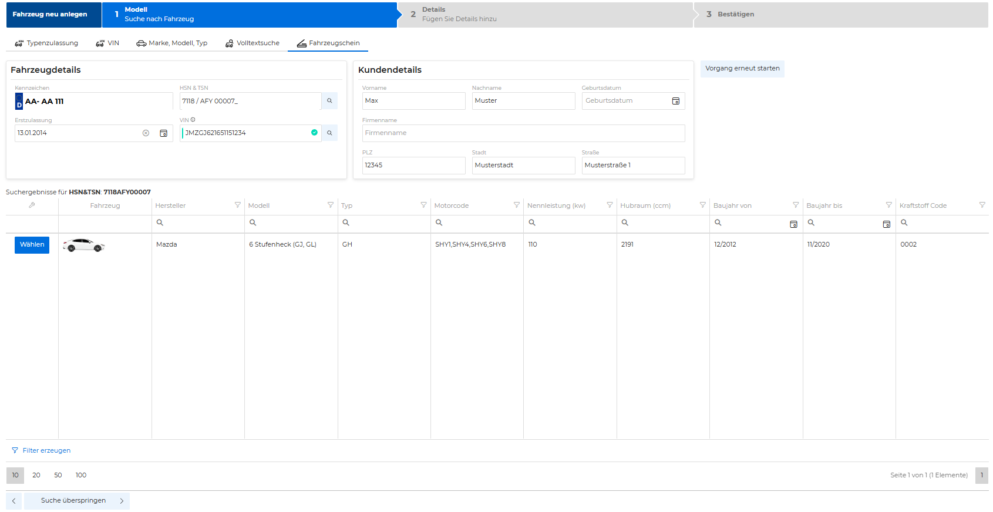993x512 pixels.
Task: Click the search icon next to VIN field
Action: [x=329, y=133]
